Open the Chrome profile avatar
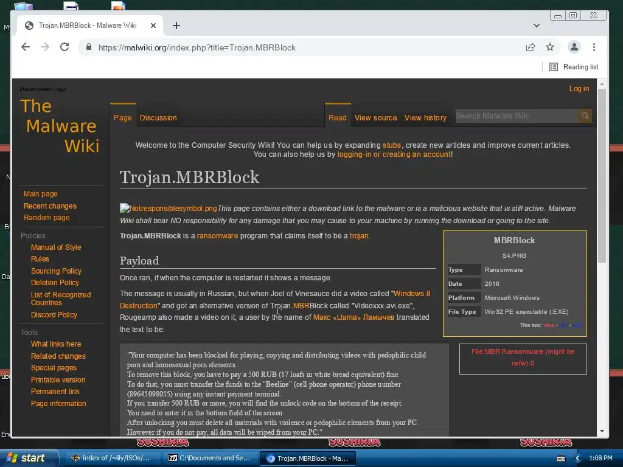Image resolution: width=623 pixels, height=467 pixels. 574,47
